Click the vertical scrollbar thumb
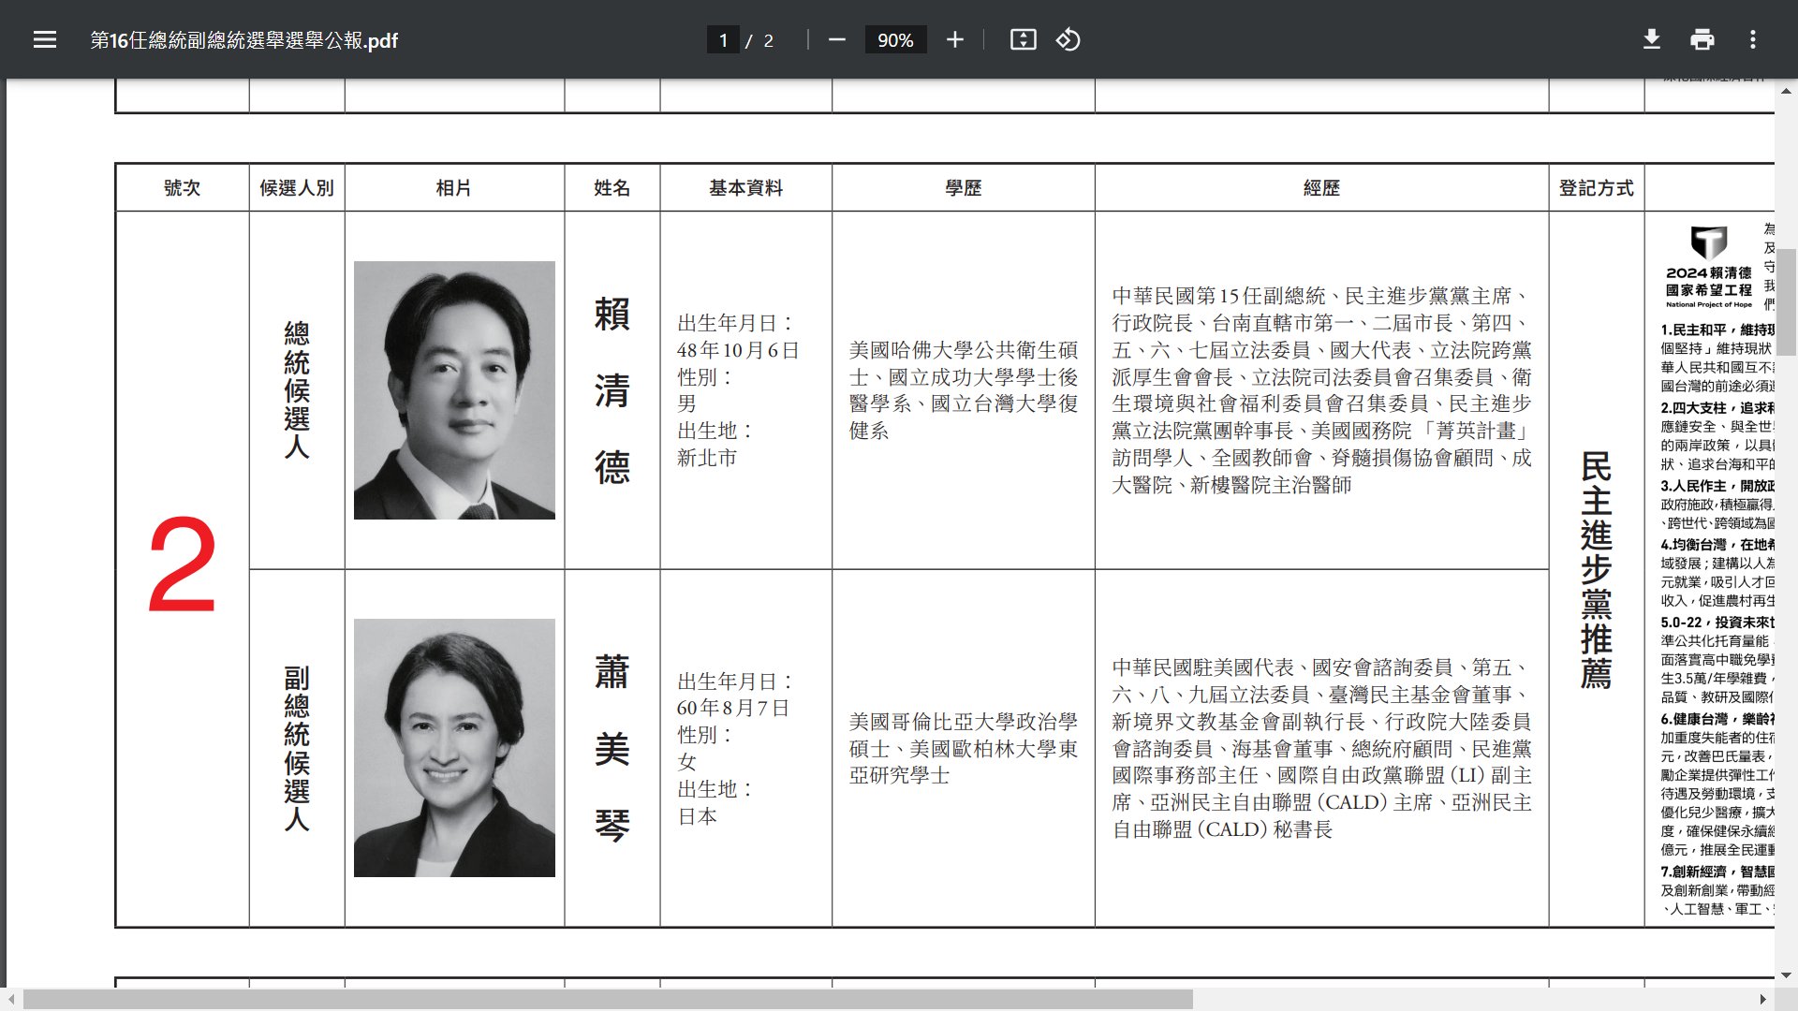The image size is (1798, 1011). click(1787, 301)
